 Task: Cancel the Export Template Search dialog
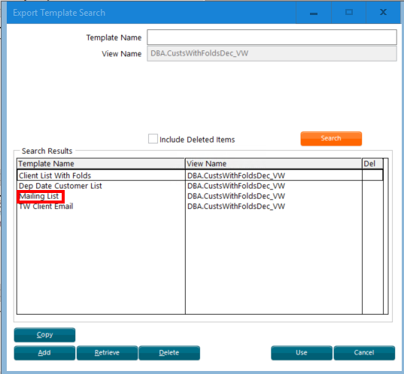pyautogui.click(x=364, y=353)
